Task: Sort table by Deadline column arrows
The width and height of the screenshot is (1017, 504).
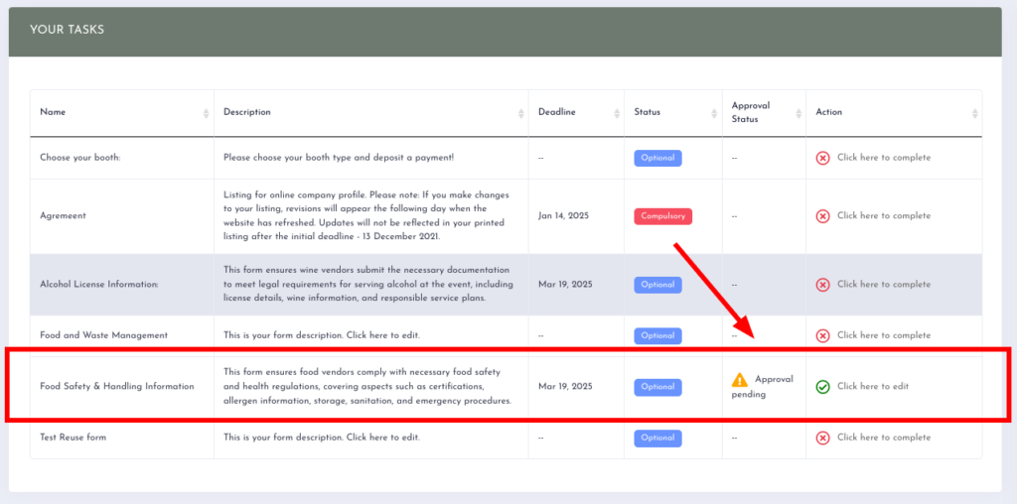Action: coord(615,113)
